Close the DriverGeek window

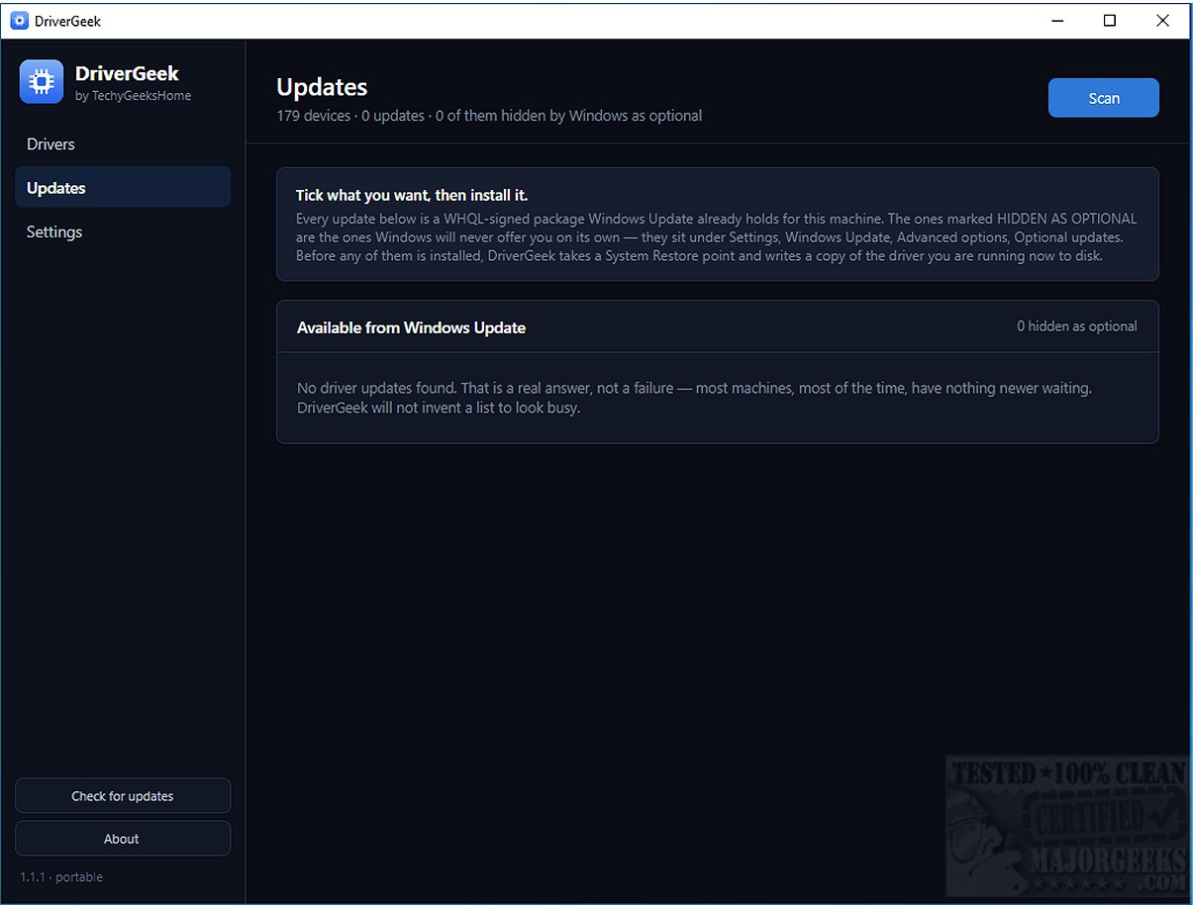tap(1163, 20)
